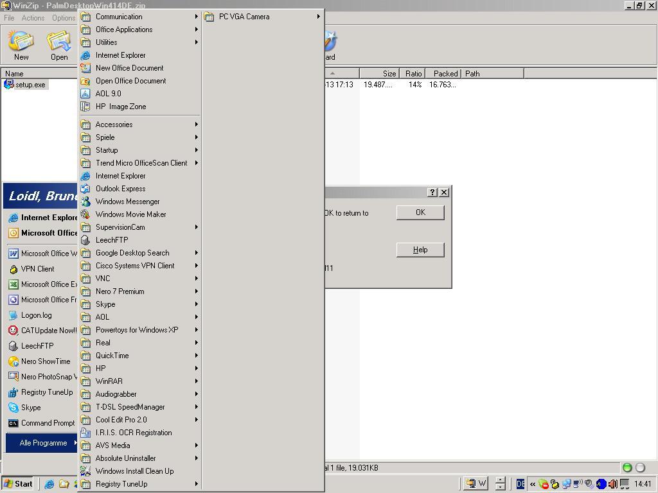Viewport: 658px width, 493px height.
Task: Open Logon.log from the Start menu
Action: (x=42, y=315)
